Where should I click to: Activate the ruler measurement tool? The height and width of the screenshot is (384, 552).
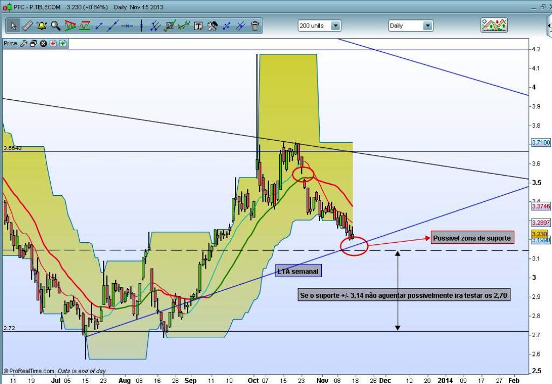27,26
